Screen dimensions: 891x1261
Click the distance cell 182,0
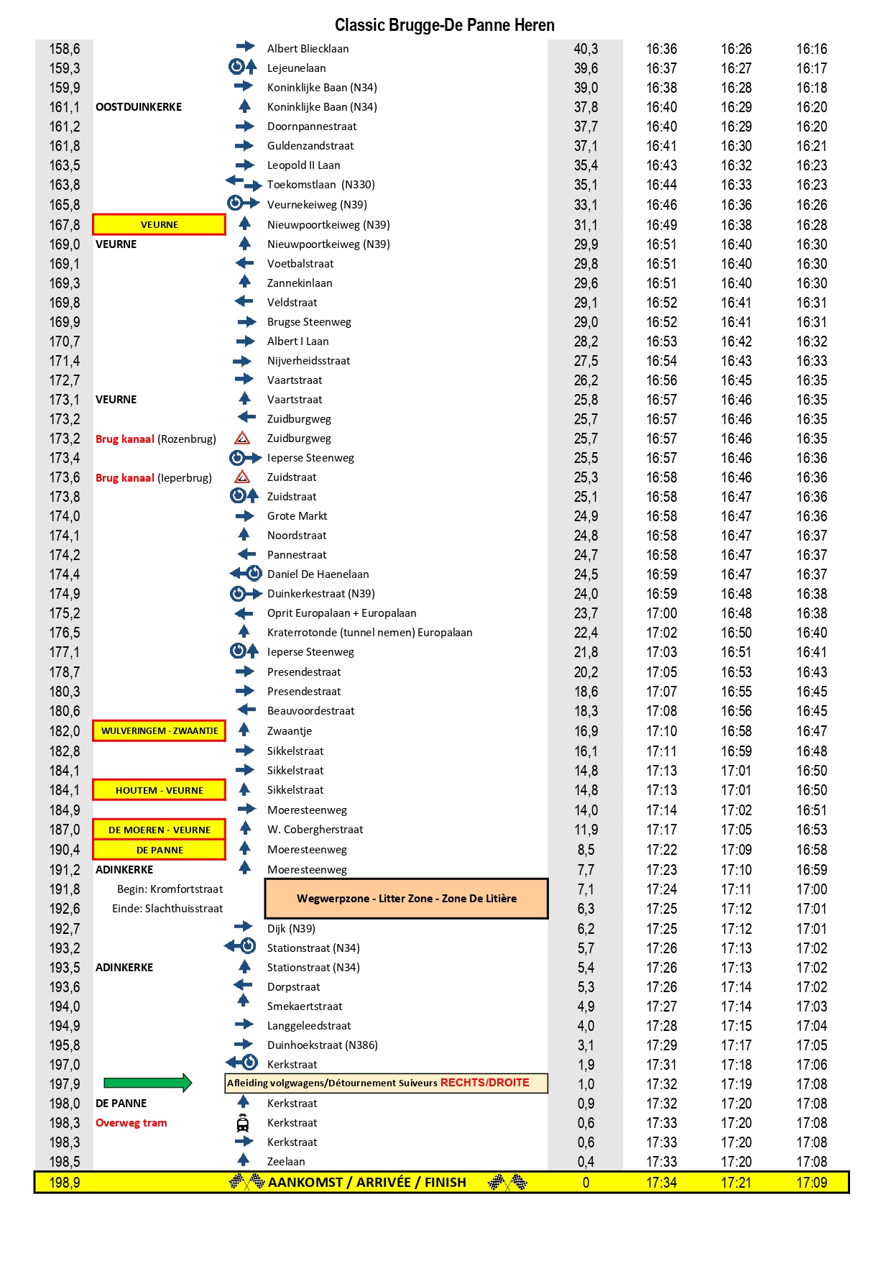[65, 731]
